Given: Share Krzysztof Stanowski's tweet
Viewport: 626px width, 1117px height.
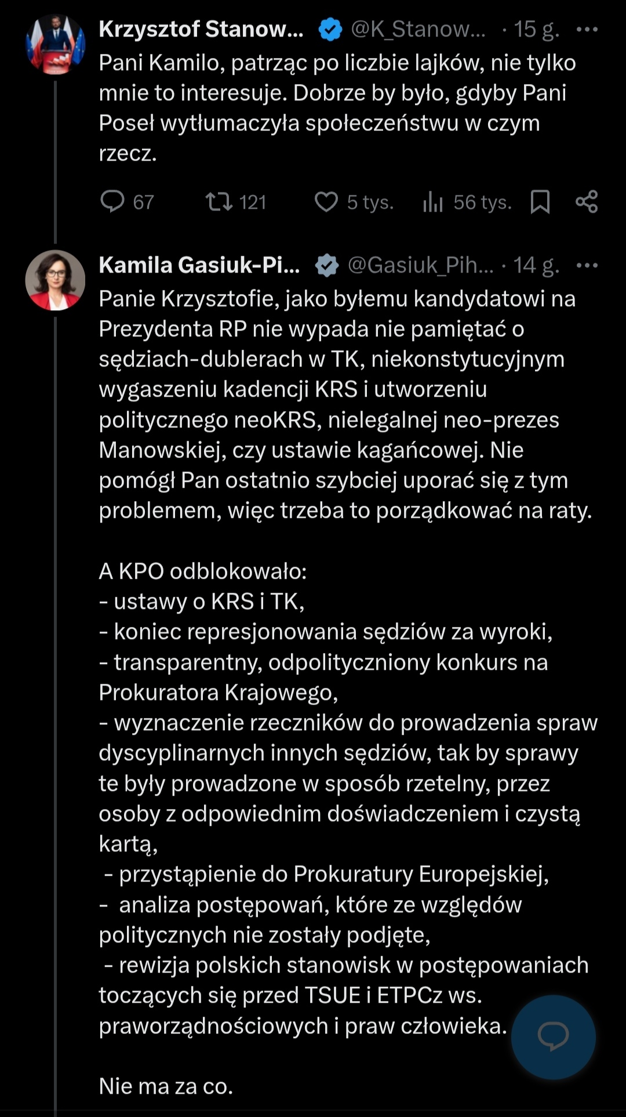Looking at the screenshot, I should point(587,202).
